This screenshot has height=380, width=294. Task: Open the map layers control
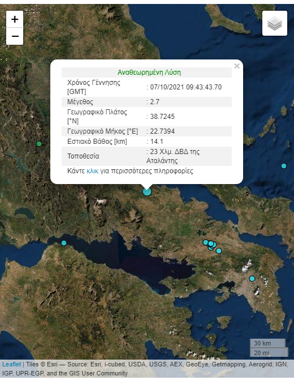click(x=275, y=23)
